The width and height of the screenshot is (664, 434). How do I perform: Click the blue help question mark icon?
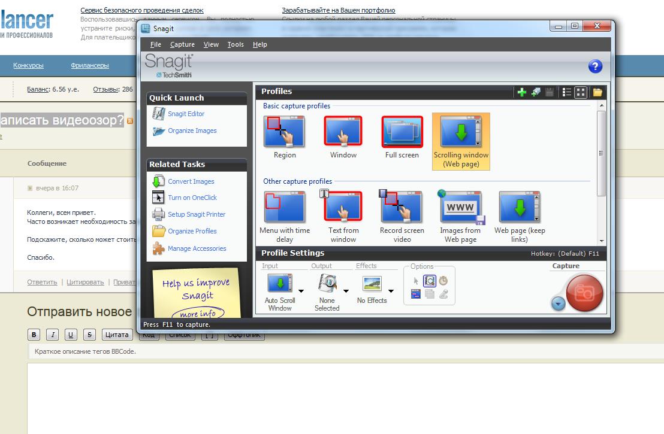pyautogui.click(x=595, y=66)
